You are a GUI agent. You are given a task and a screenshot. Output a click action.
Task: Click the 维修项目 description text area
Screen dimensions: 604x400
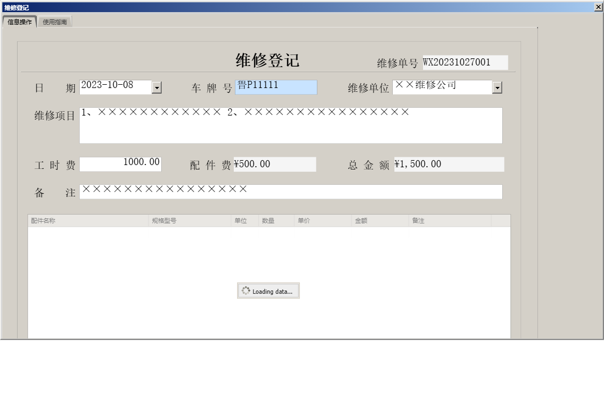pos(292,125)
